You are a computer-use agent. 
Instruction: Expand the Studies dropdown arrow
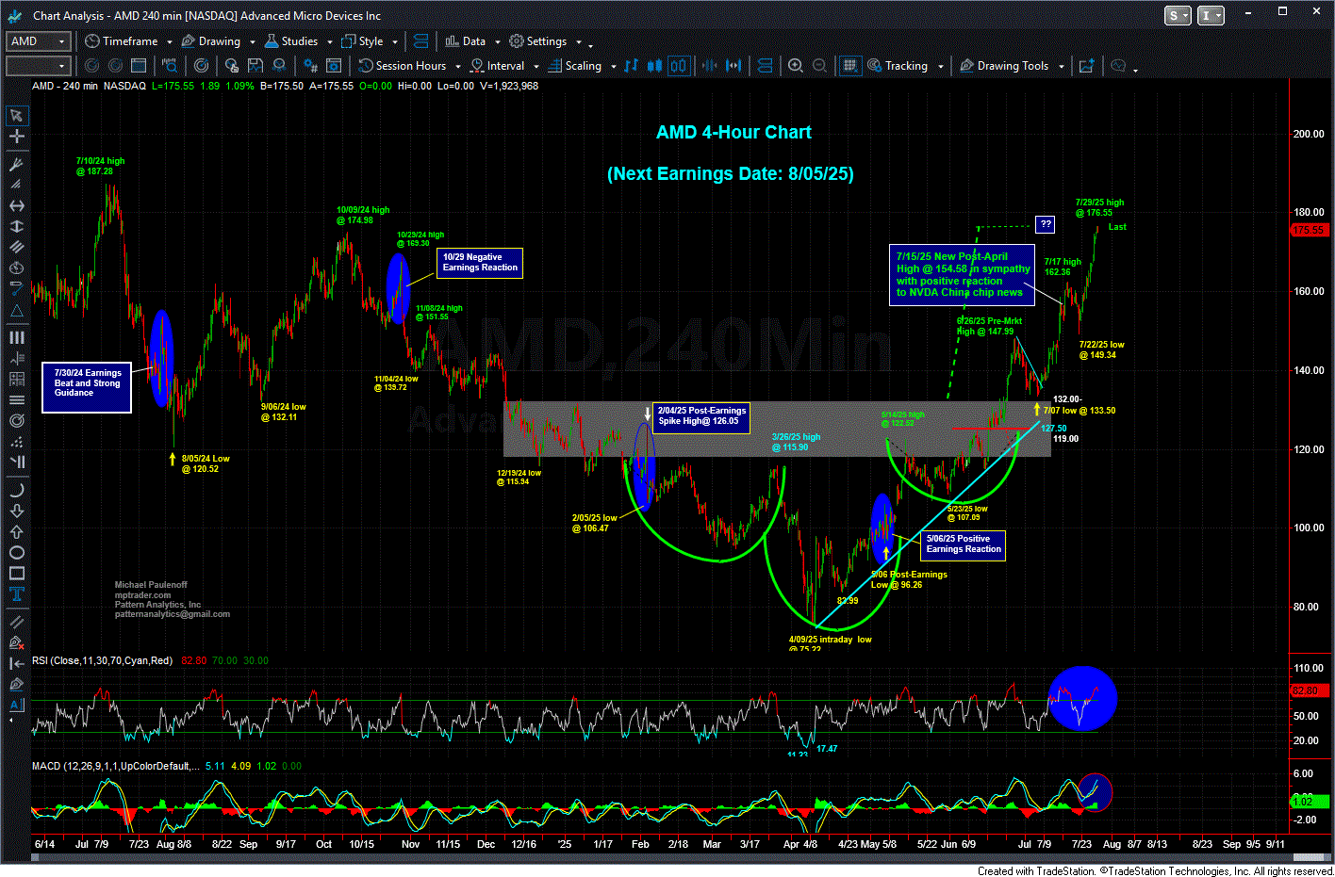click(330, 42)
